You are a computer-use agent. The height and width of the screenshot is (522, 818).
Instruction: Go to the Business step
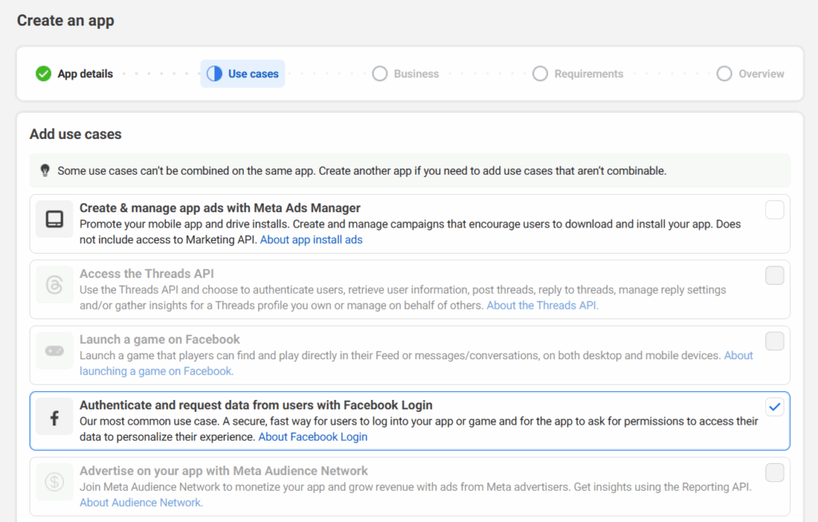(x=406, y=73)
